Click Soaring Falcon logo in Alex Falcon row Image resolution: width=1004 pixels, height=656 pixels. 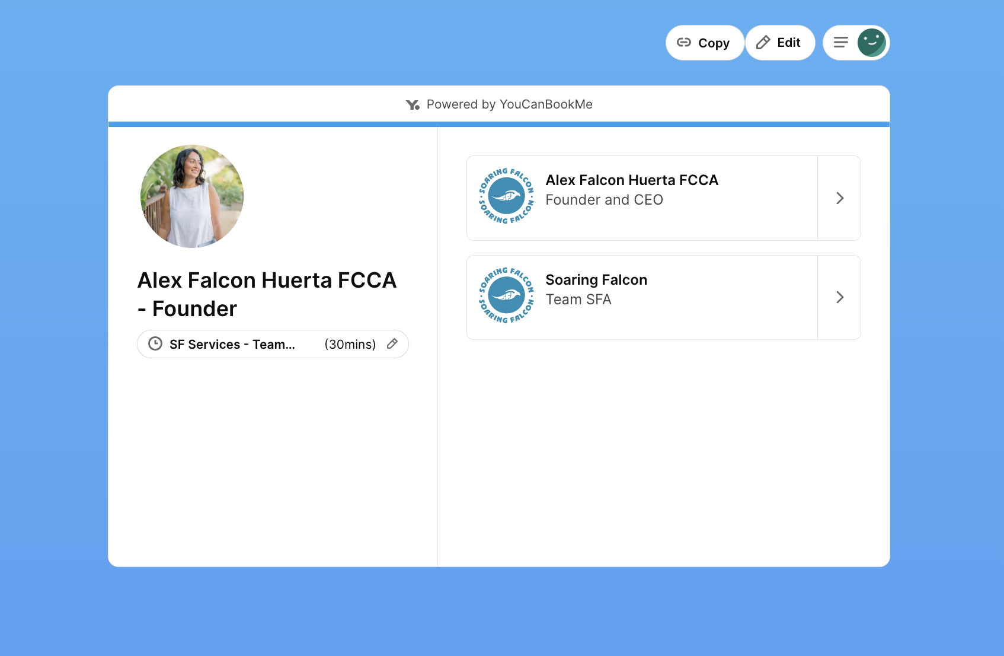pyautogui.click(x=506, y=196)
